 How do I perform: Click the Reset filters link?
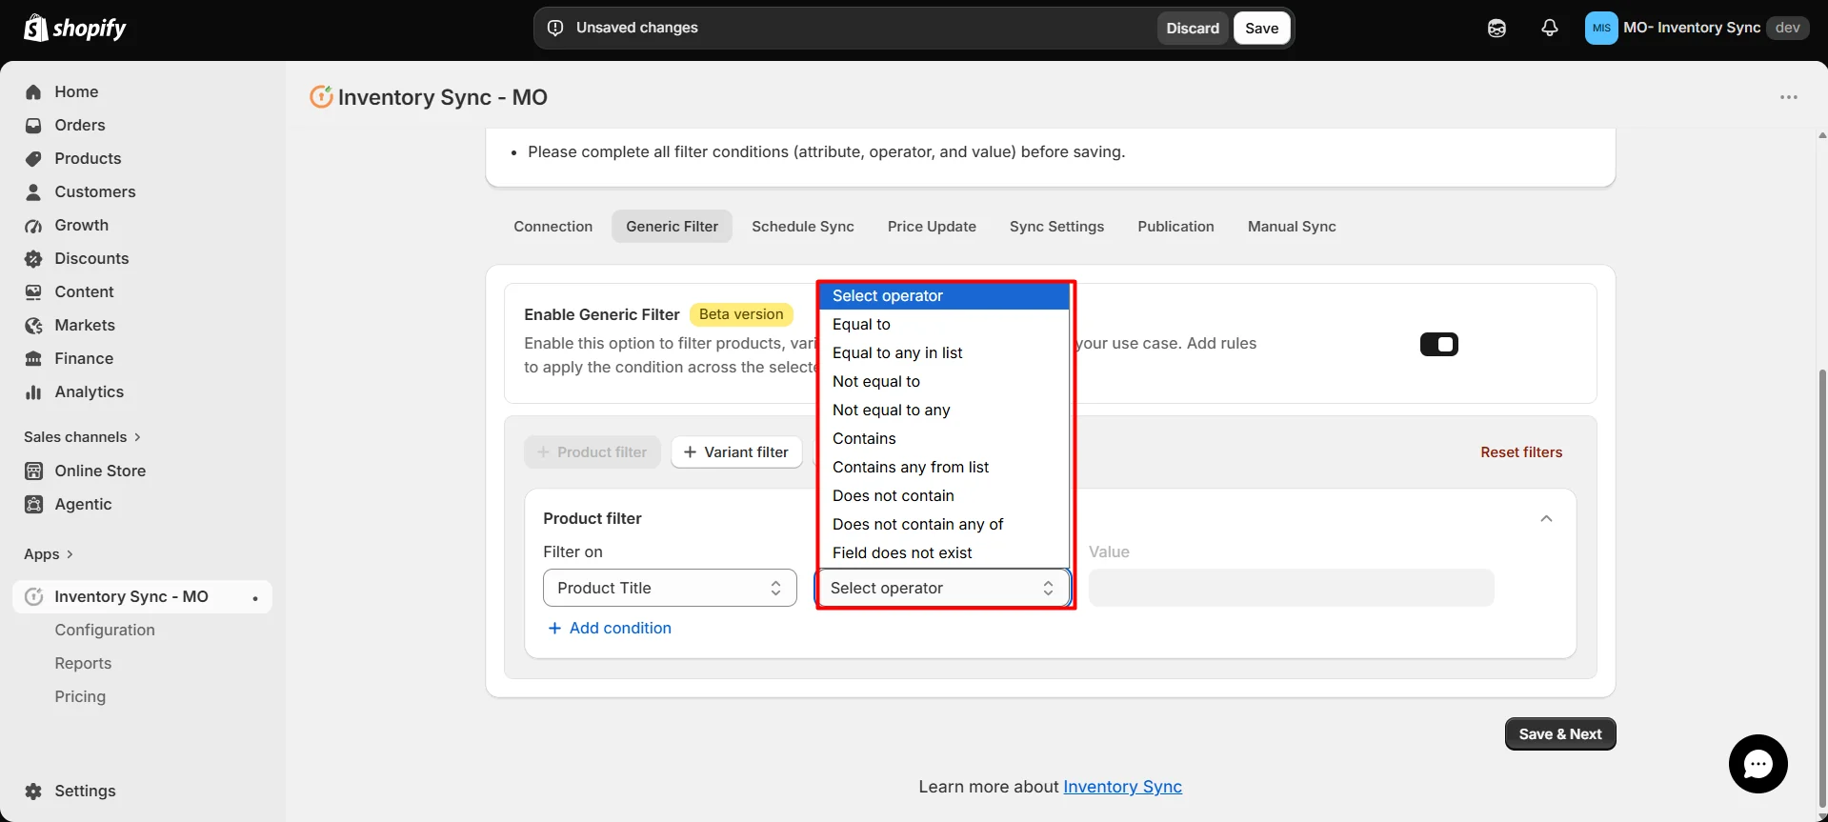1521,451
